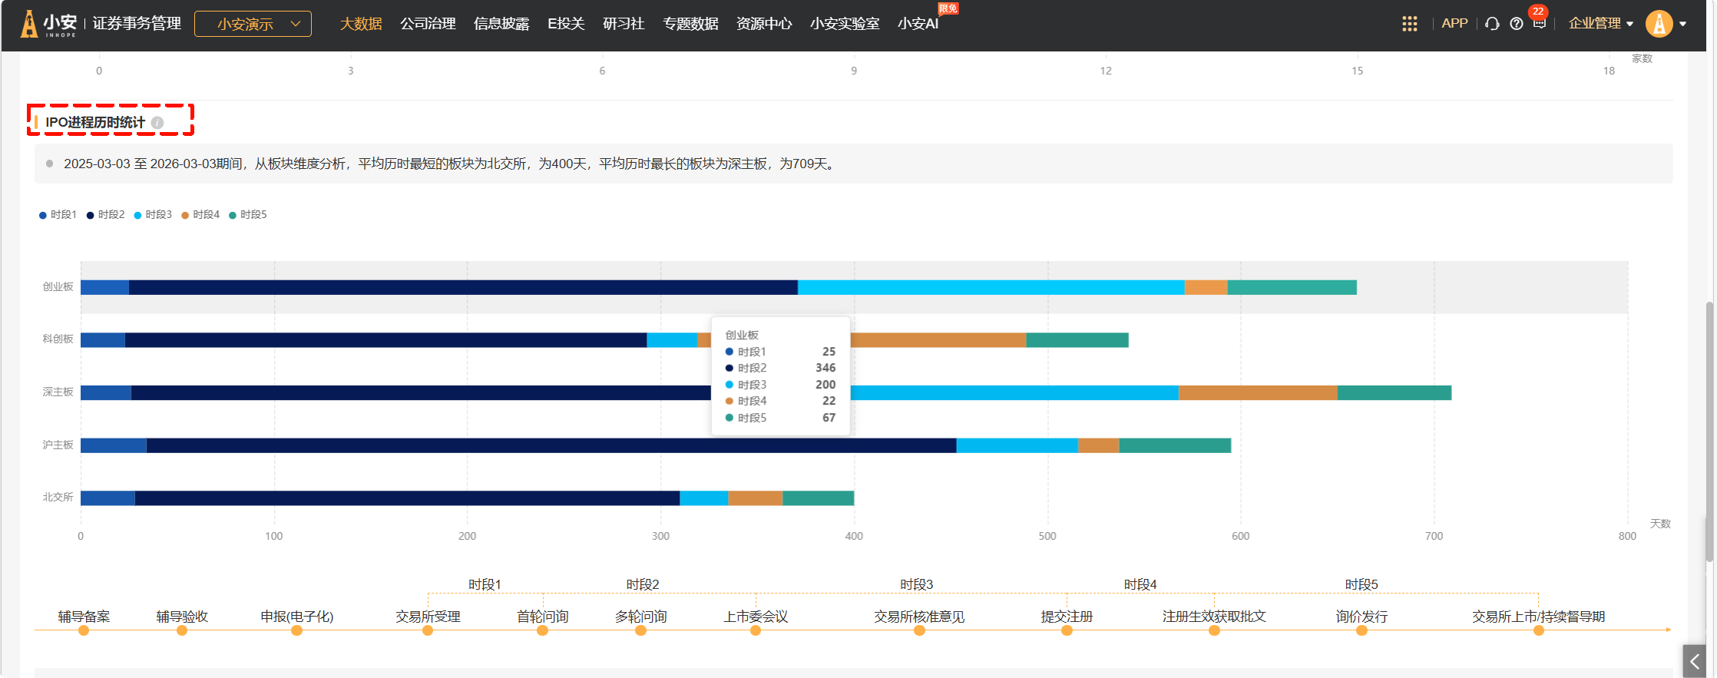Click the info icon beside IPO进程历时统计
The width and height of the screenshot is (1717, 678).
coord(157,123)
